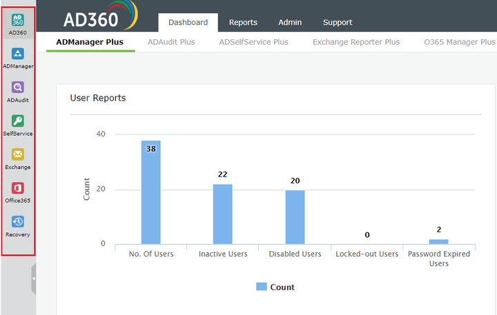497x315 pixels.
Task: Click the 2 value above Password Expired
Action: [x=439, y=230]
